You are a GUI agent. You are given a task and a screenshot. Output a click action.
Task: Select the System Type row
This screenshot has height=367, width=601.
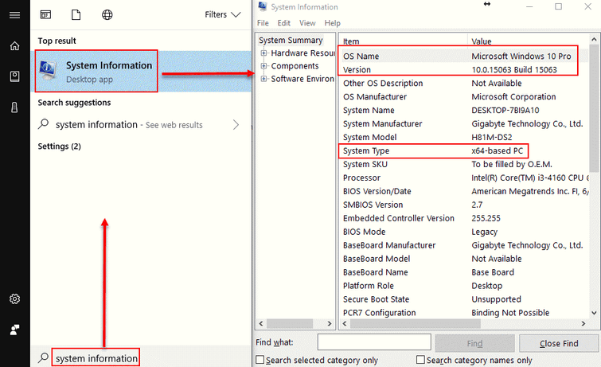tap(464, 150)
